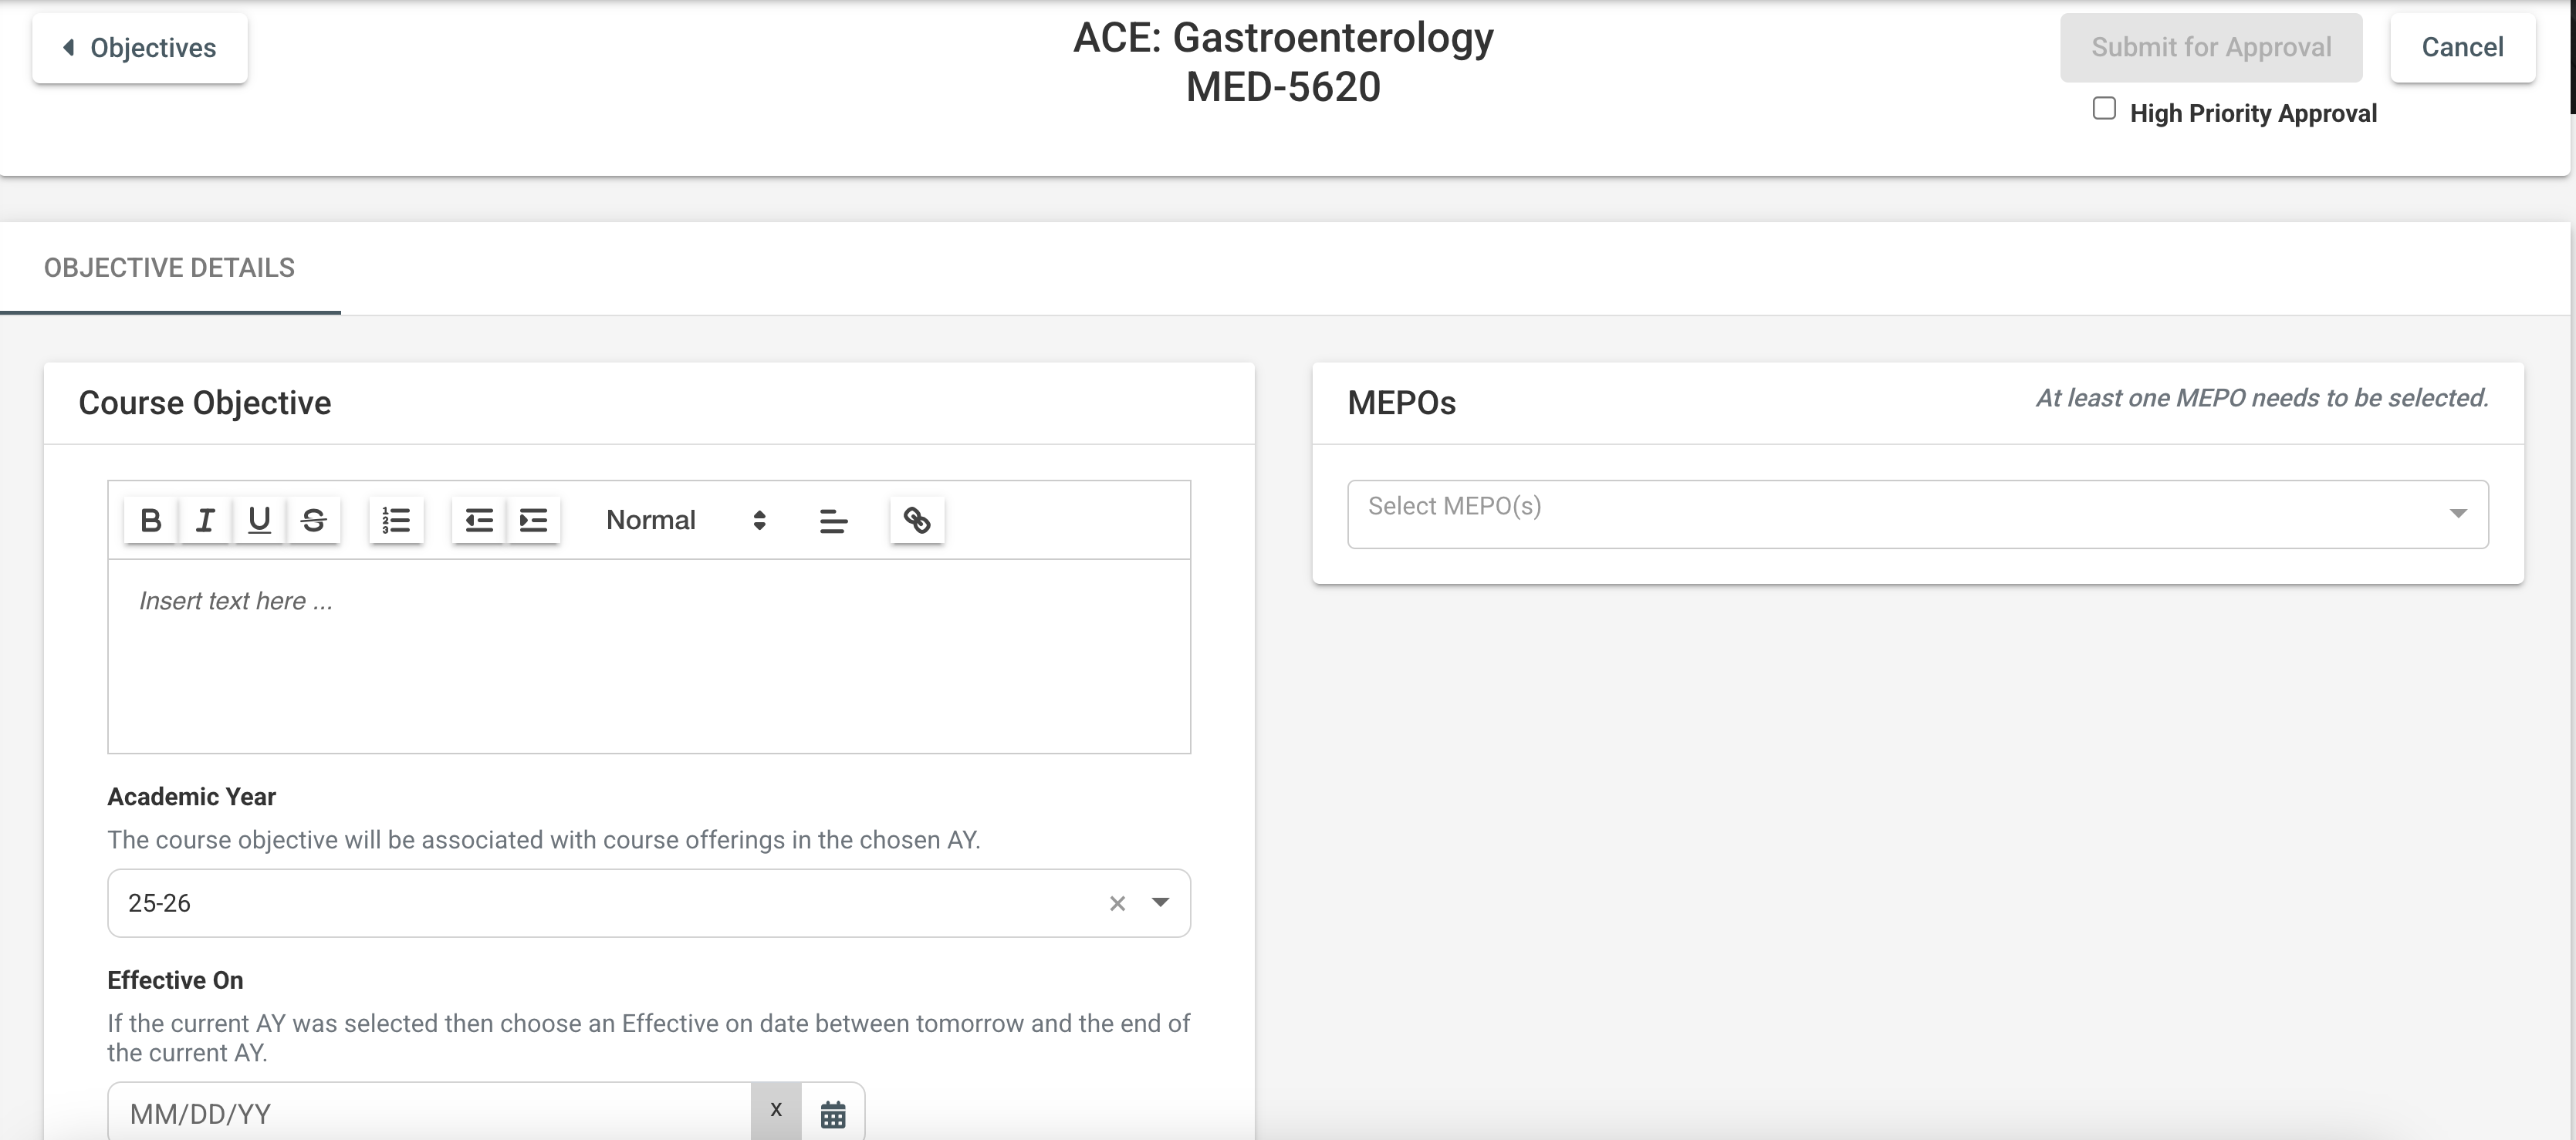Image resolution: width=2576 pixels, height=1140 pixels.
Task: Click the 25-26 academic year value
Action: [x=159, y=903]
